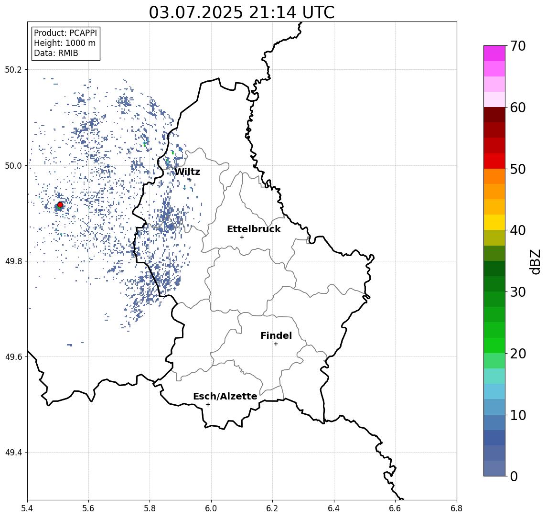The width and height of the screenshot is (547, 518).
Task: Click the latitude tick label 50.0
Action: (x=13, y=165)
